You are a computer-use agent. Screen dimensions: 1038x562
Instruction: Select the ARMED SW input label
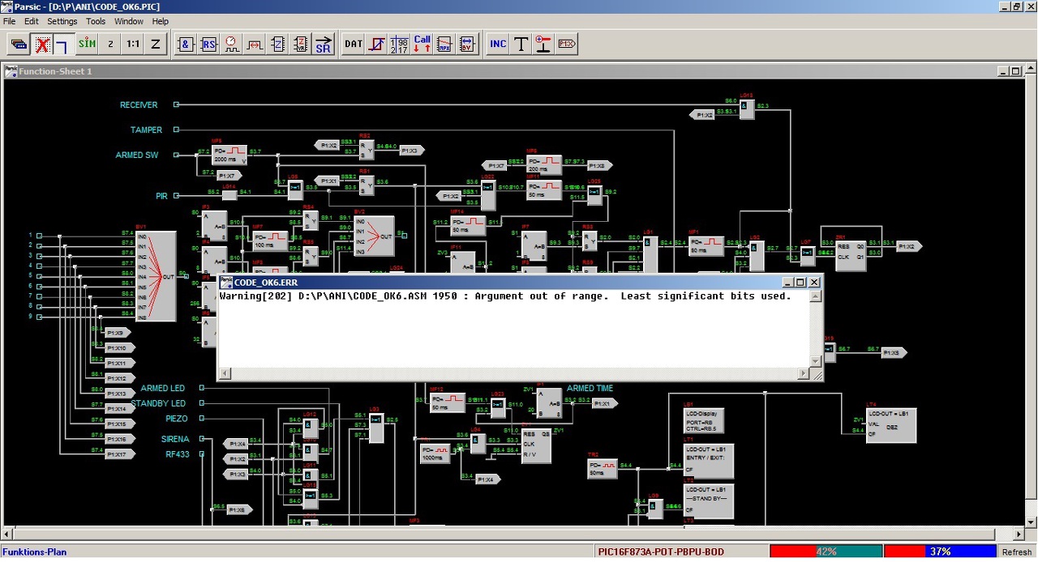(137, 155)
